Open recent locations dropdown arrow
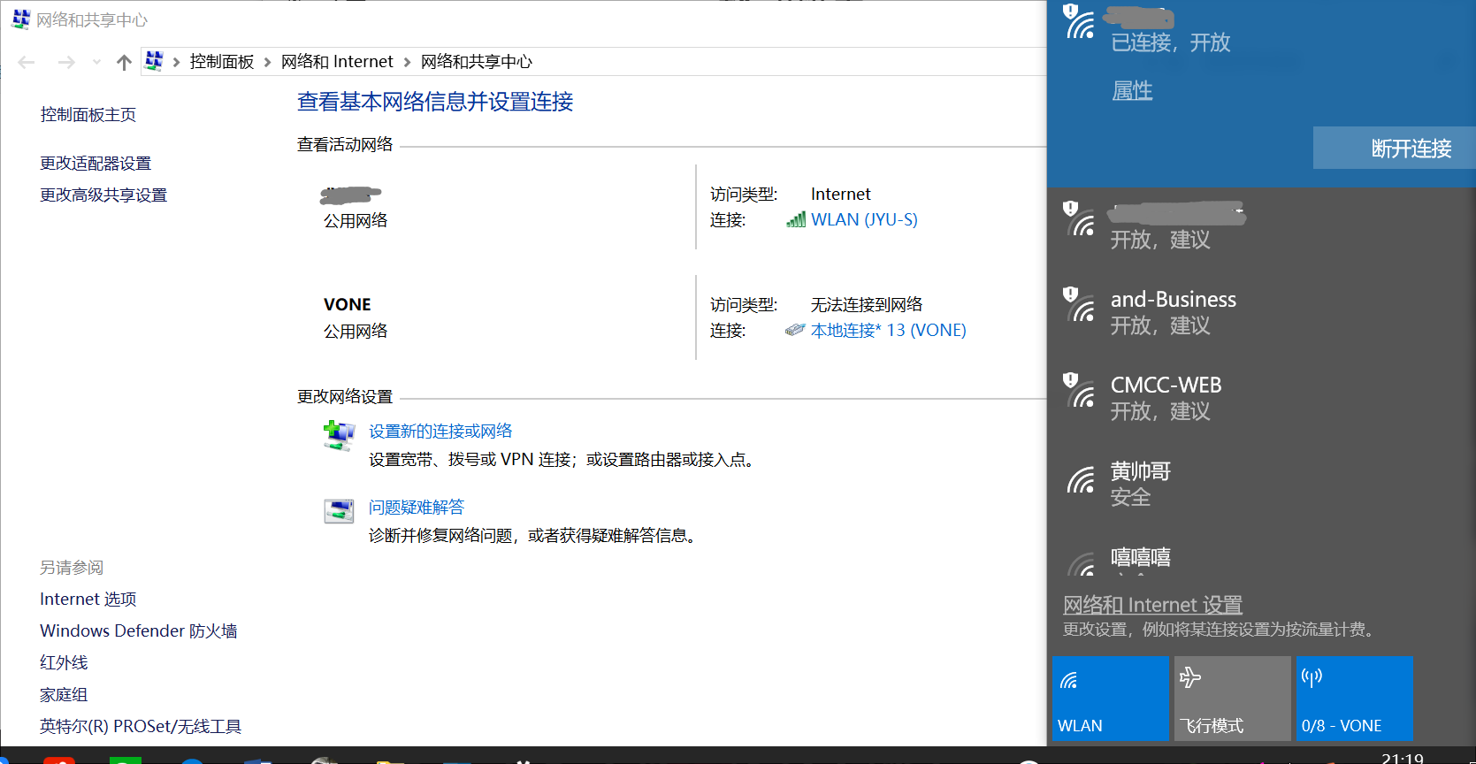 pos(96,62)
